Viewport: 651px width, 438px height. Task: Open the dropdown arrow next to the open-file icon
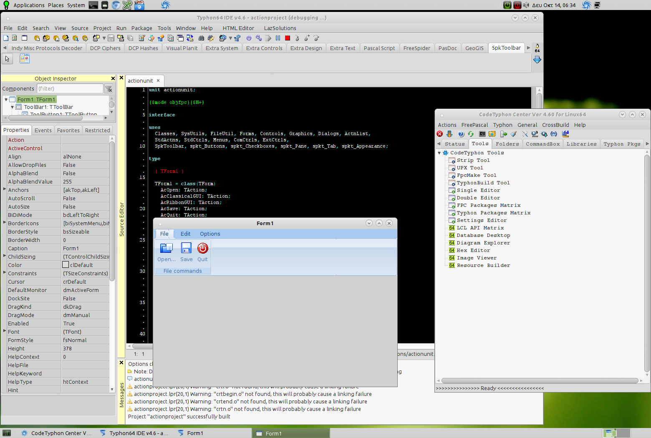click(104, 38)
